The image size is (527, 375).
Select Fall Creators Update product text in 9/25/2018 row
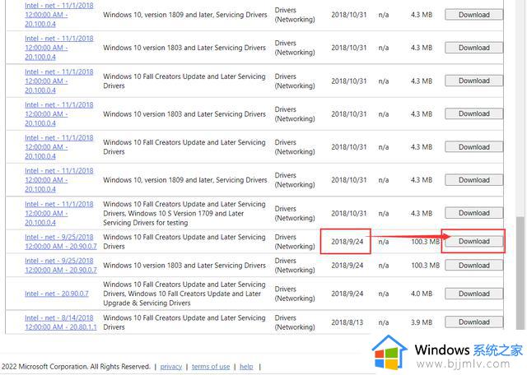click(x=184, y=242)
